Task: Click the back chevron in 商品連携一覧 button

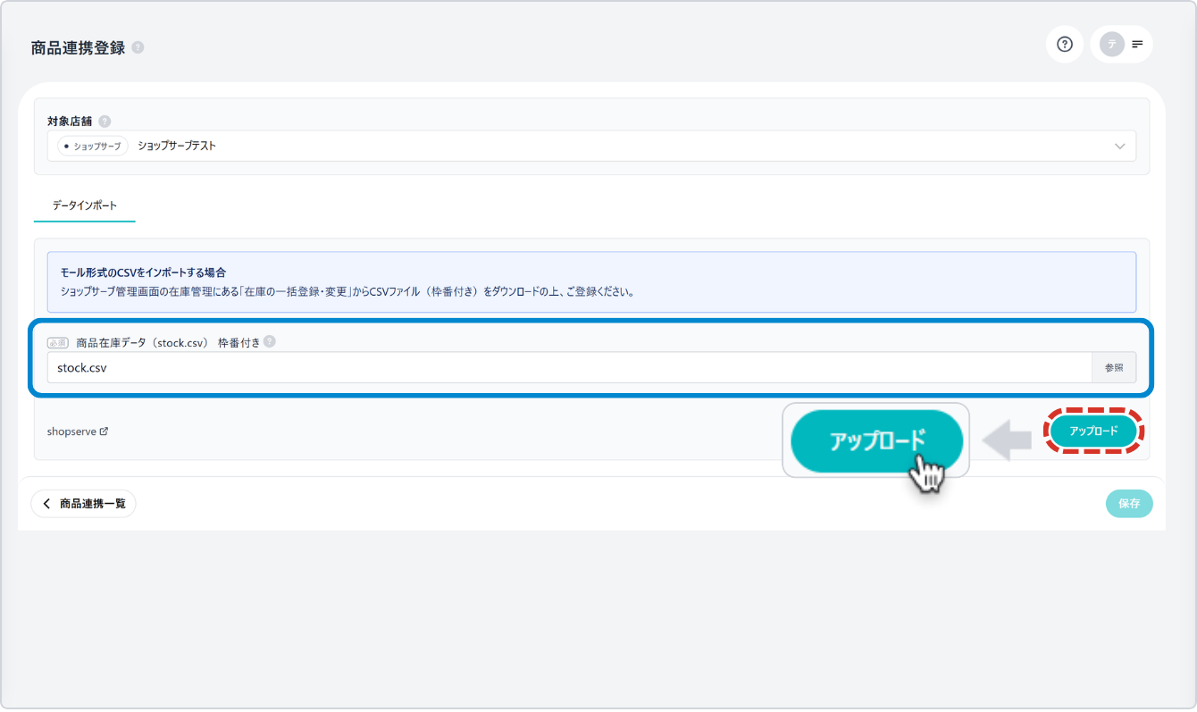Action: [47, 504]
